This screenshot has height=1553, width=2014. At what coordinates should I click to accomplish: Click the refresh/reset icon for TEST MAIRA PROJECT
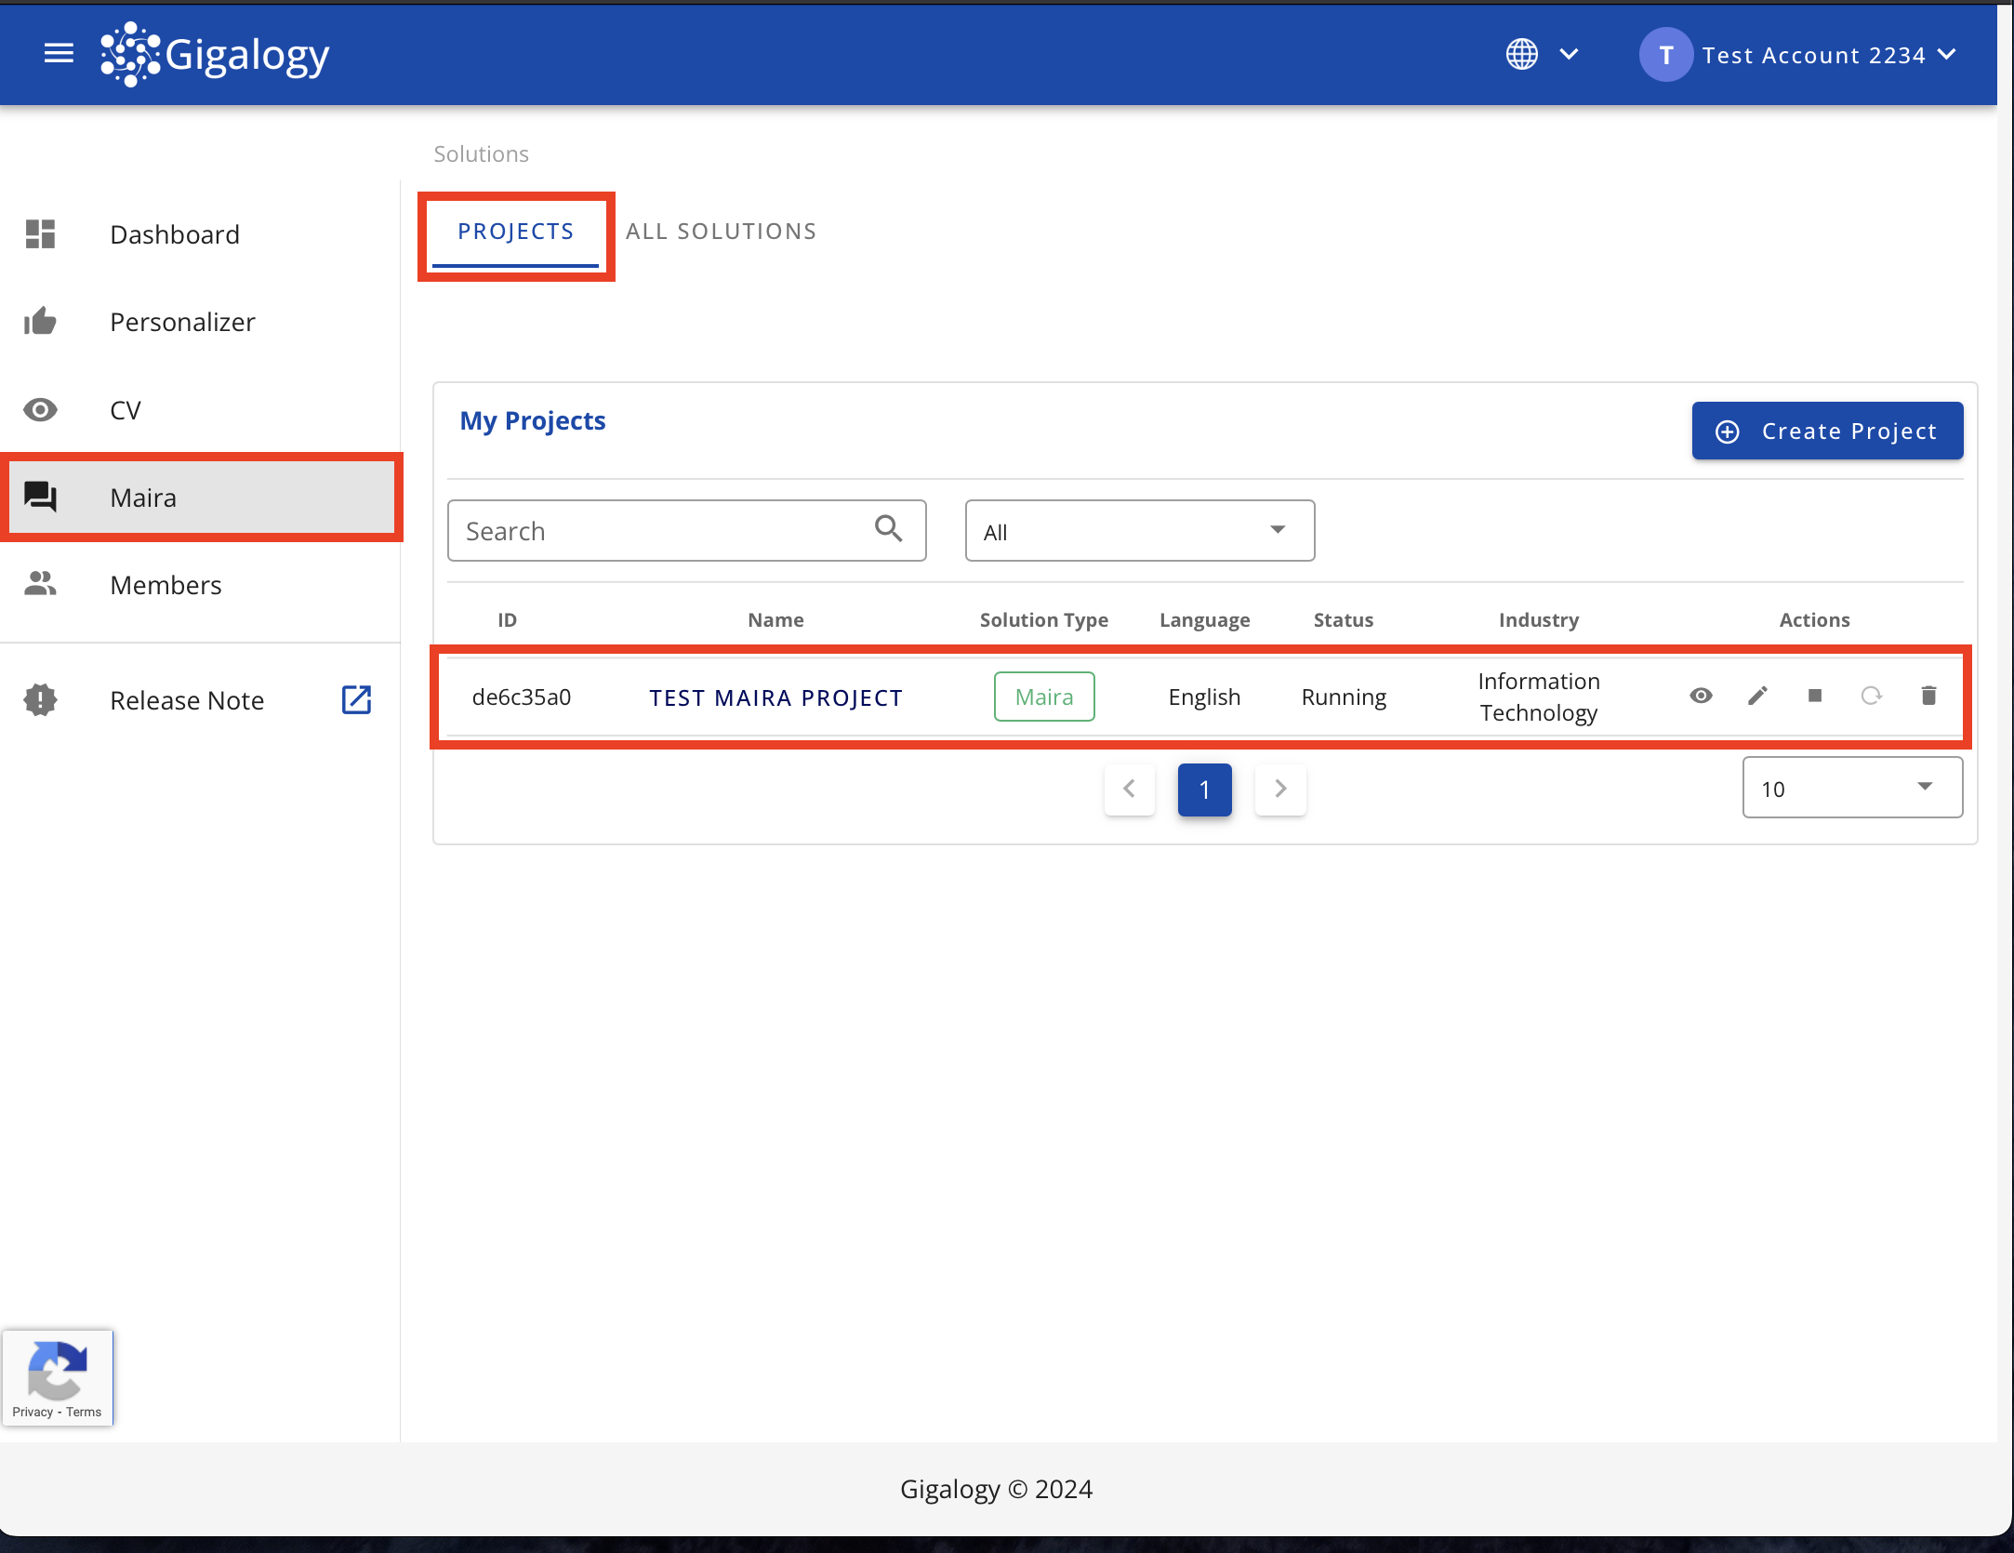tap(1871, 697)
